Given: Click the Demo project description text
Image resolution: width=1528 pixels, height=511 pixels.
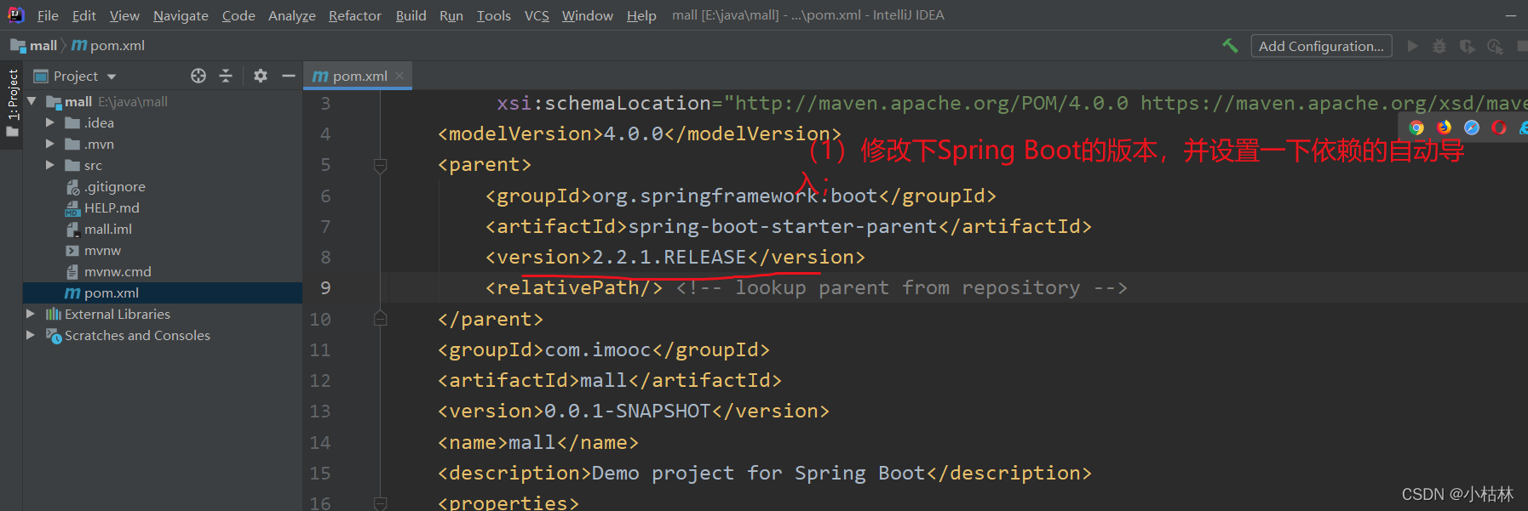Looking at the screenshot, I should tap(758, 473).
